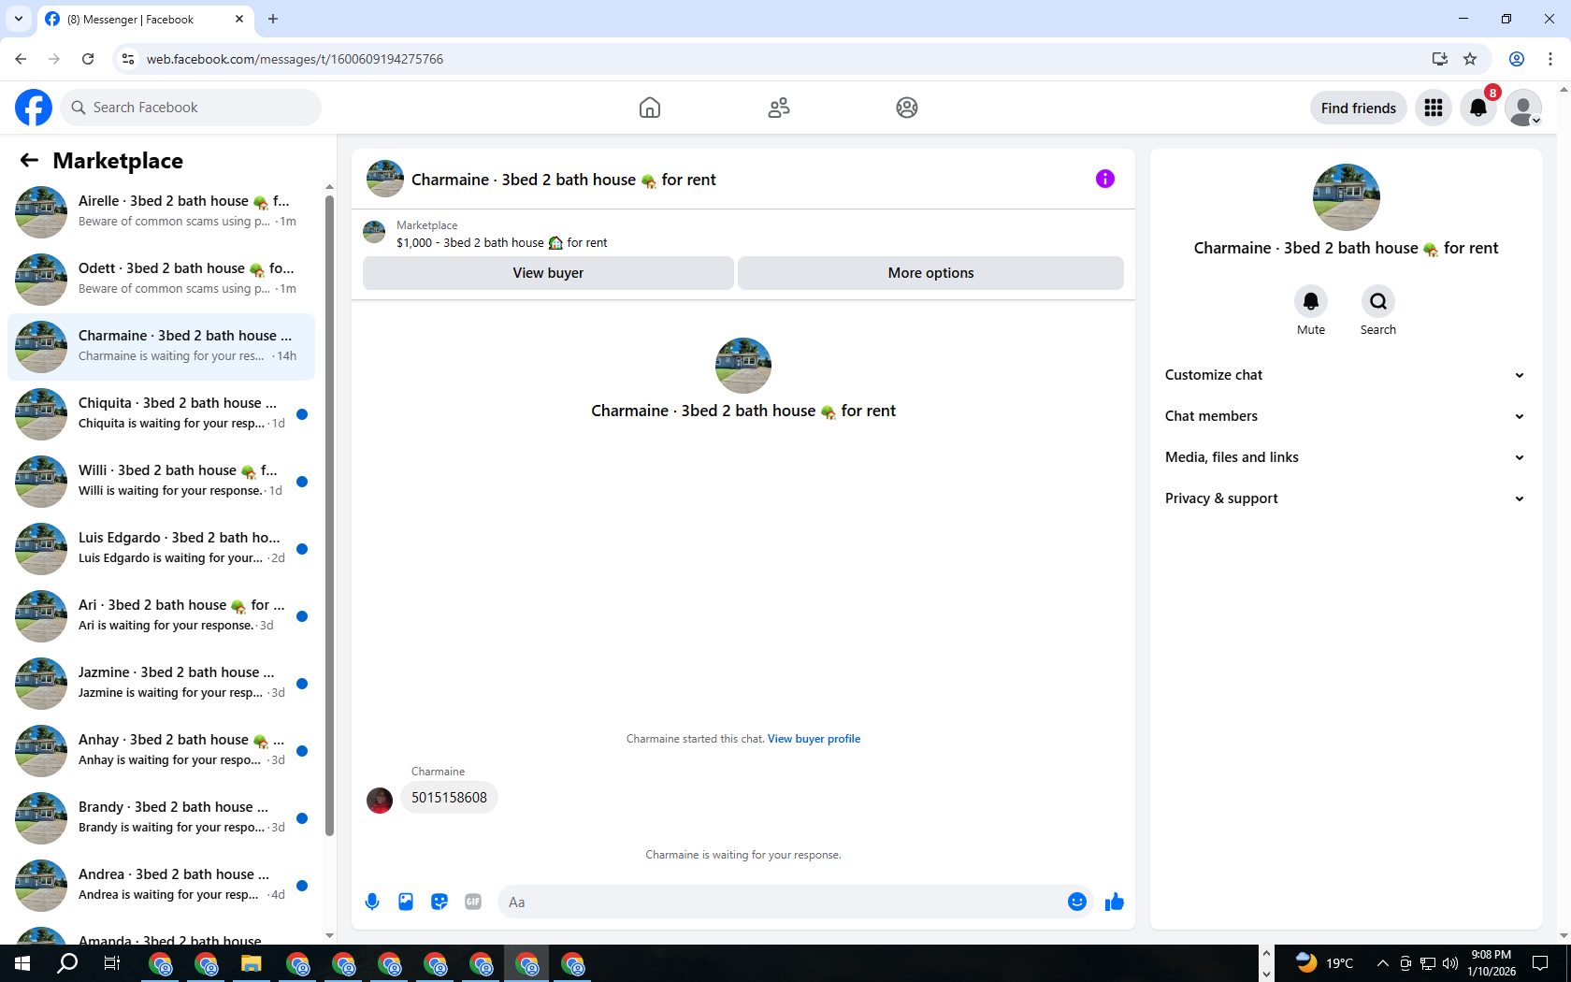The height and width of the screenshot is (982, 1571).
Task: Open Chiquita's conversation
Action: 161,414
